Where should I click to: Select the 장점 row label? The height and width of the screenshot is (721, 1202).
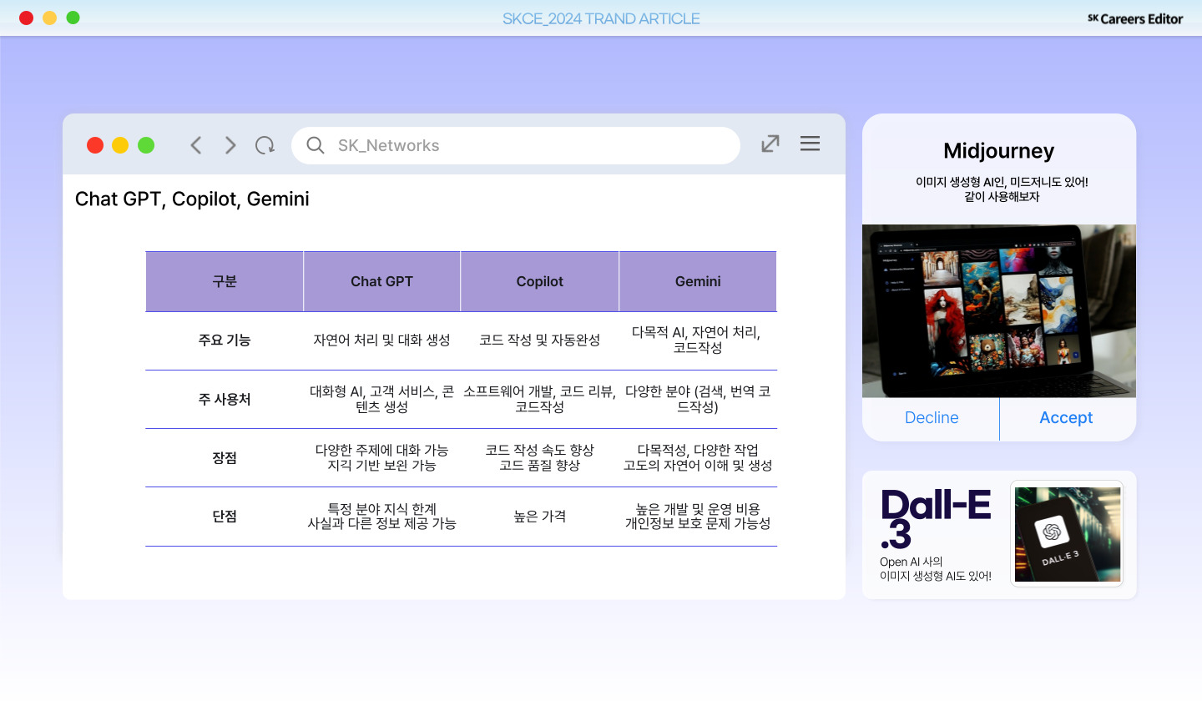click(225, 458)
